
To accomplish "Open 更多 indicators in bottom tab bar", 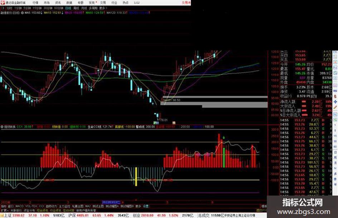I will (138, 206).
